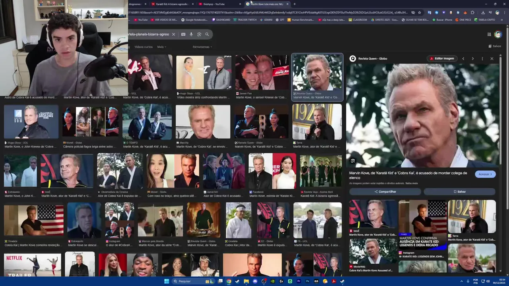Open the ONE PIECE bookmark
Screen dimensions: 509x286
(463, 19)
